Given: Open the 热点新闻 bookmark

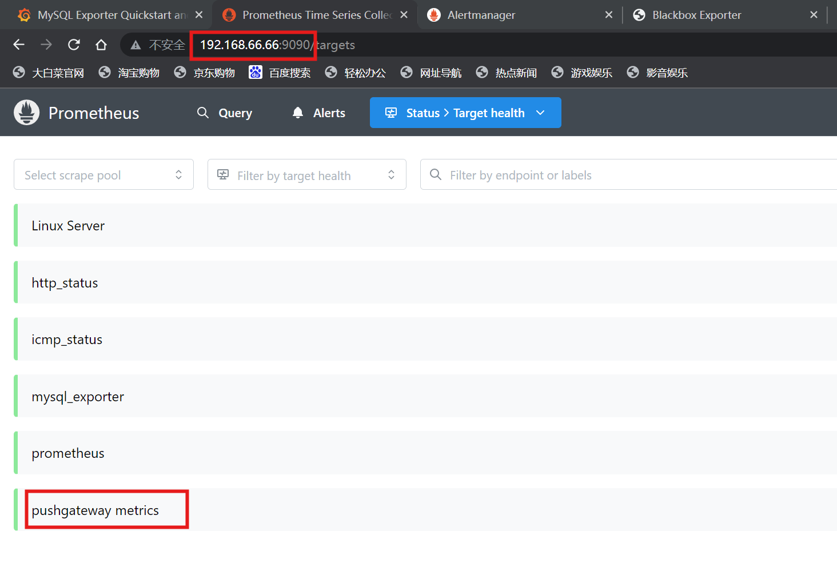Looking at the screenshot, I should tap(507, 73).
